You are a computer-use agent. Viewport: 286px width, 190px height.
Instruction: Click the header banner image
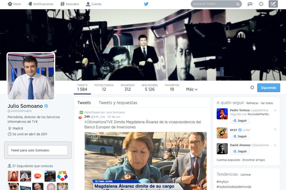coord(143,45)
